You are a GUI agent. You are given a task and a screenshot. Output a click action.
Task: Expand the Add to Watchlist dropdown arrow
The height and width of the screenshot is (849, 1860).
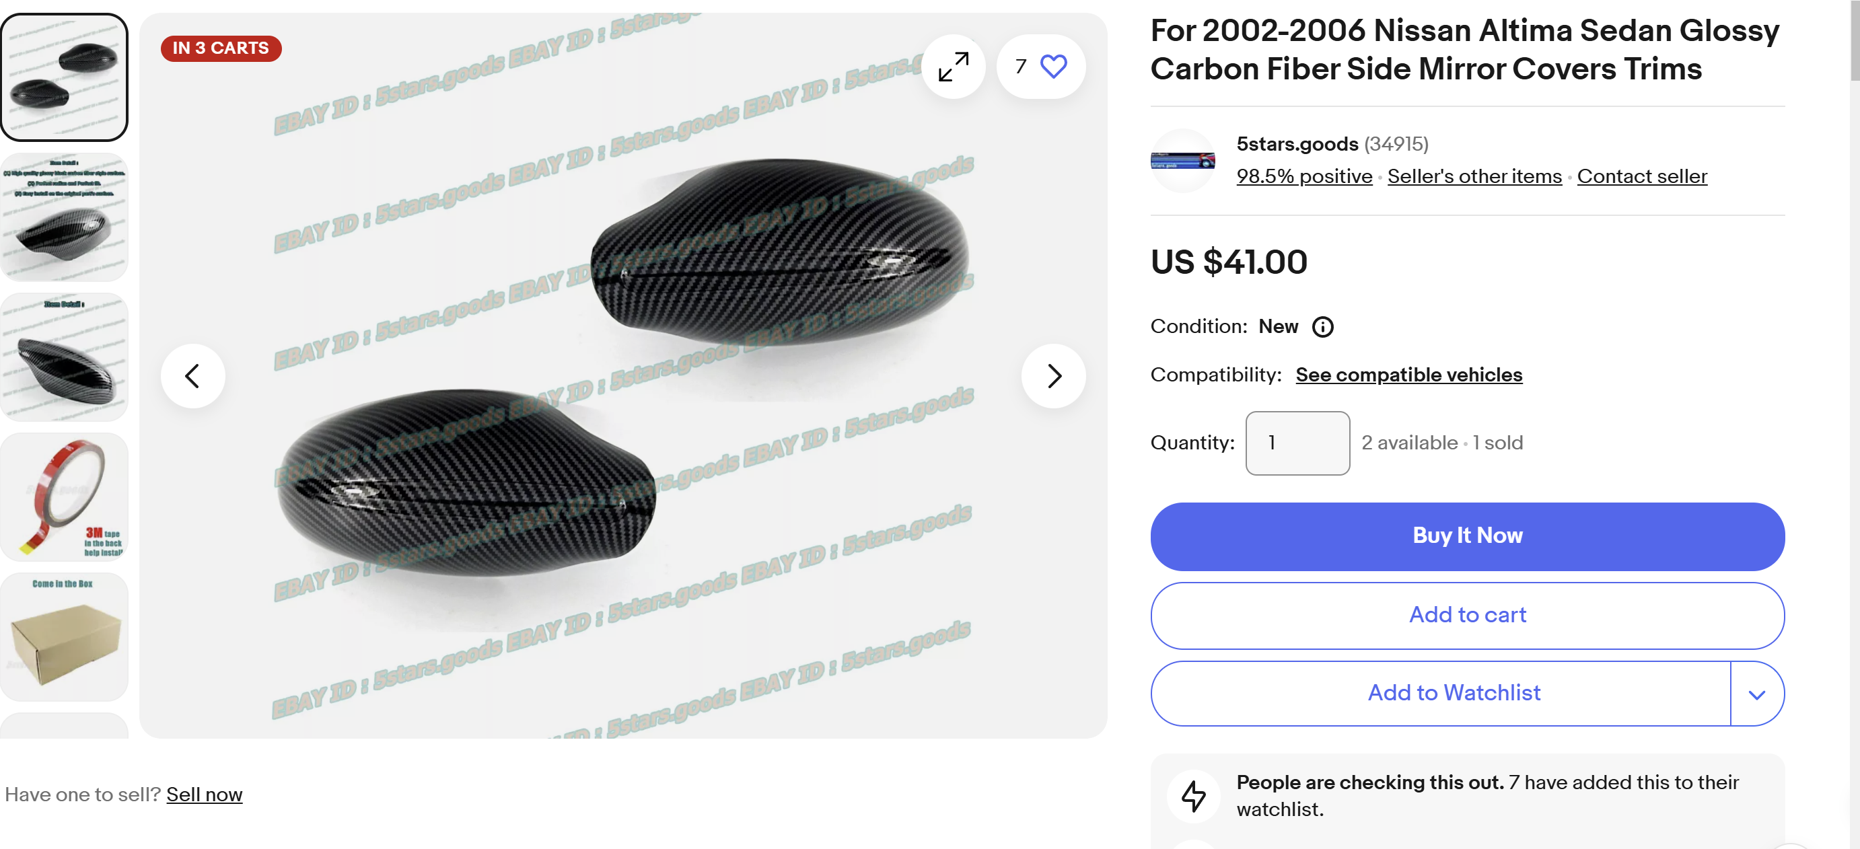(x=1757, y=694)
